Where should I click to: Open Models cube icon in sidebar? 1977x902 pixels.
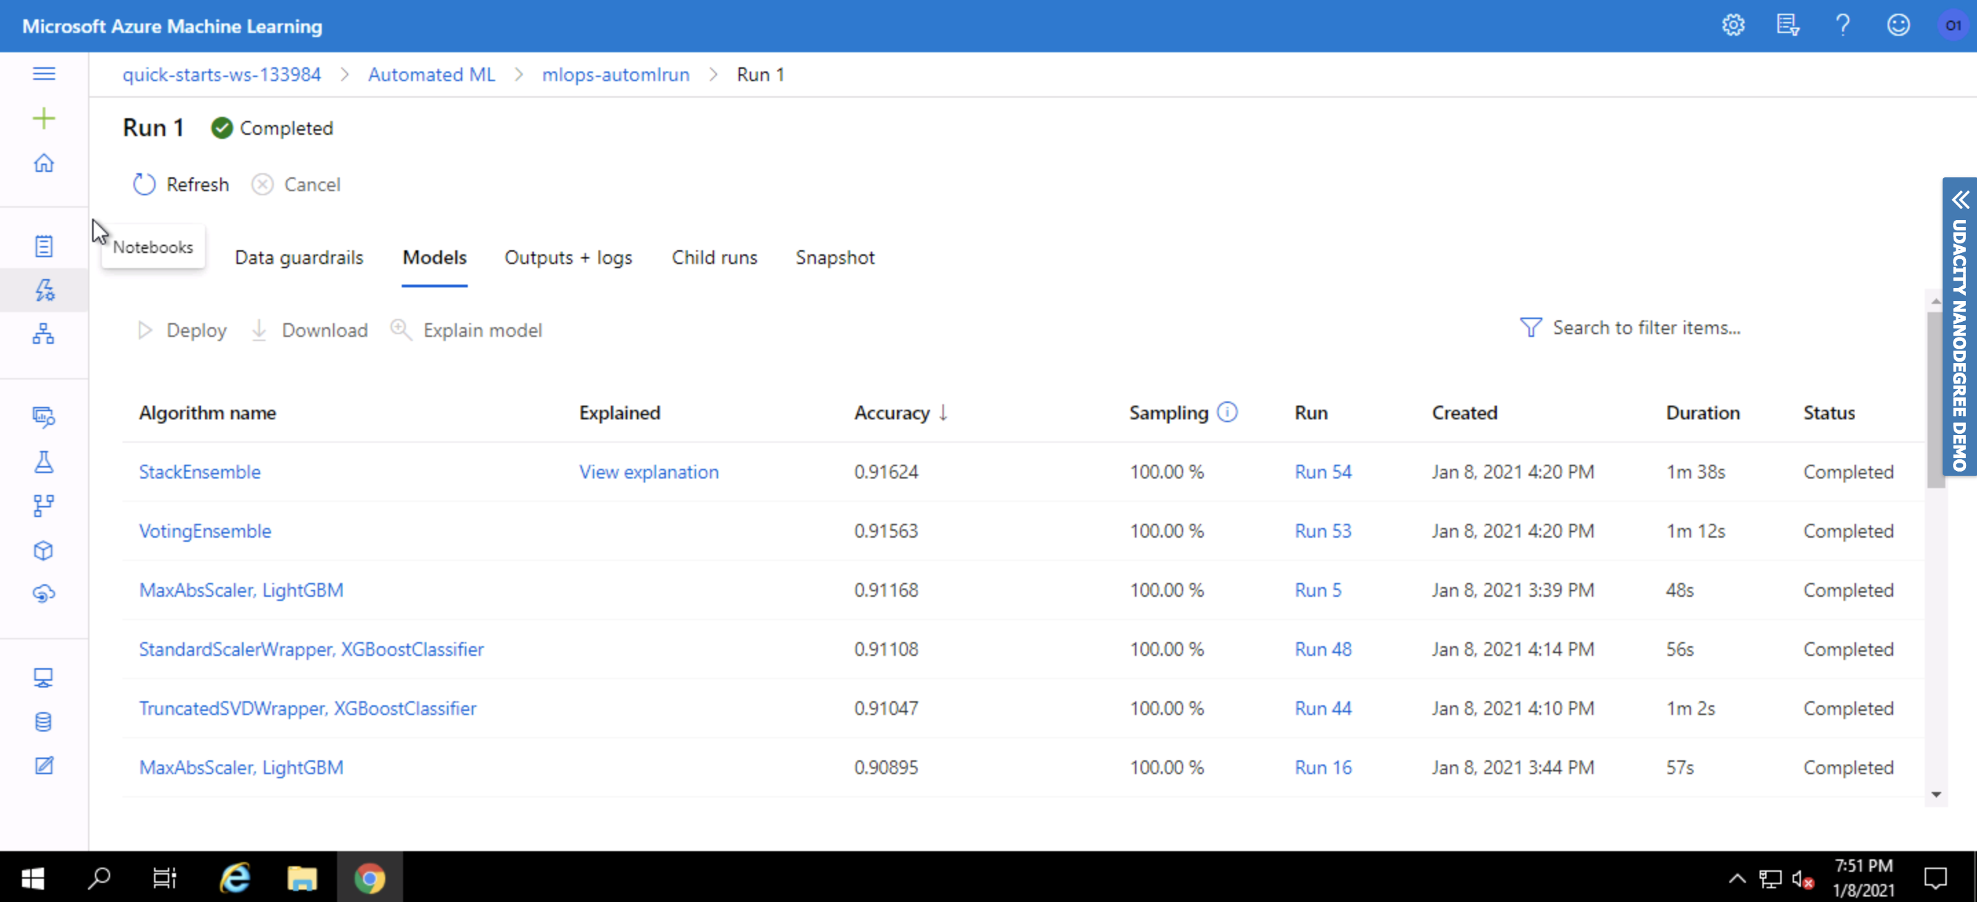(44, 551)
